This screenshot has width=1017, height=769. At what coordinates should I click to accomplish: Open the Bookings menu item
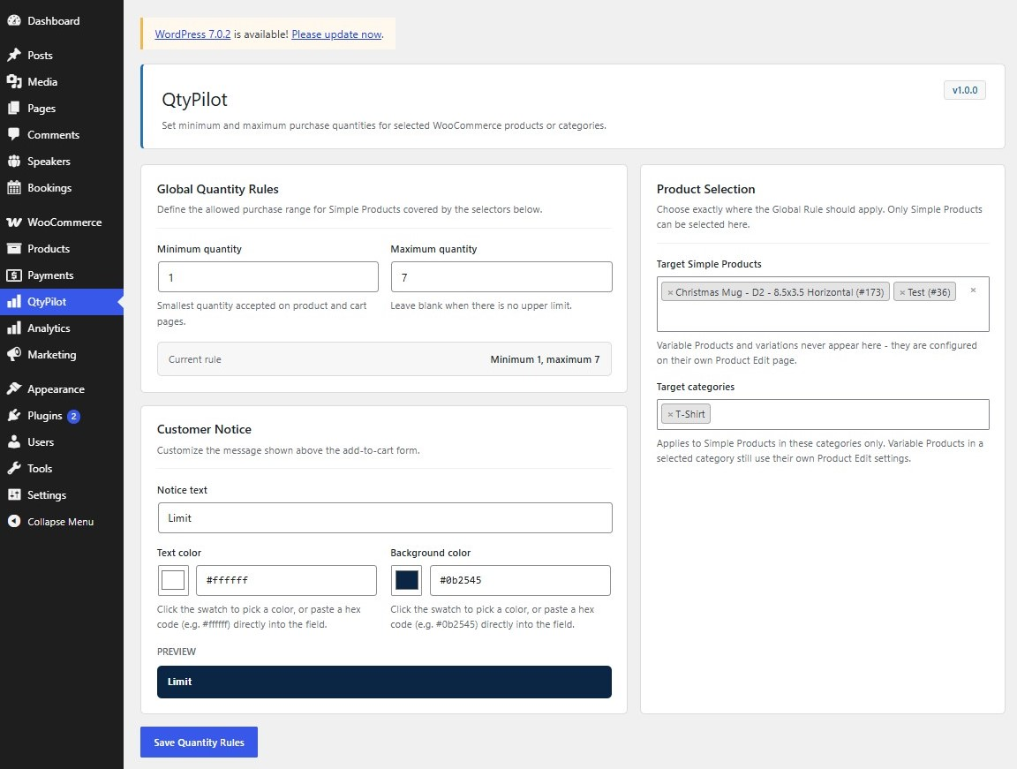[x=62, y=188]
